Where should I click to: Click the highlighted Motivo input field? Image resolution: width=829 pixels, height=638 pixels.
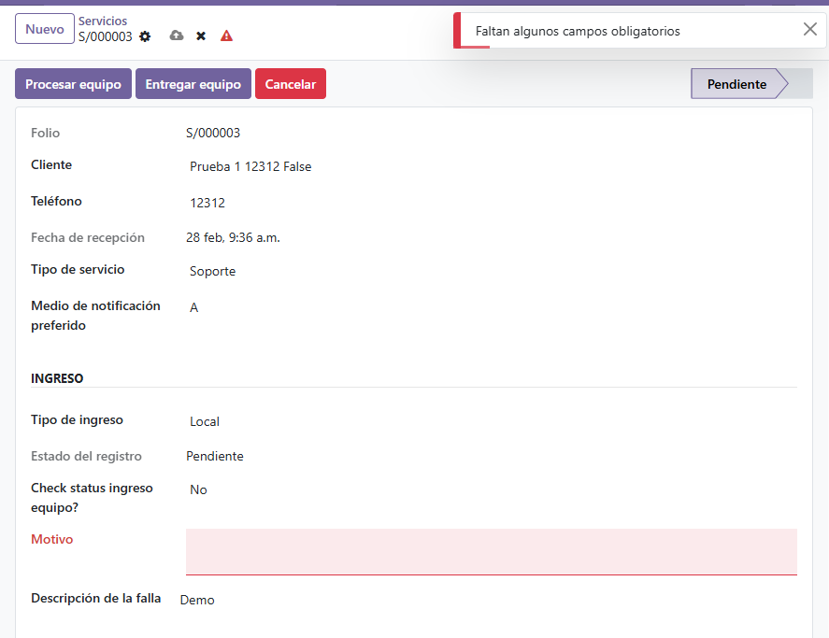coord(491,551)
